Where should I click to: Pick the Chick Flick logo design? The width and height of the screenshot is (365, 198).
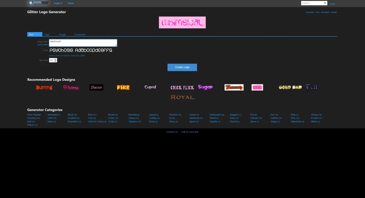coord(182,88)
